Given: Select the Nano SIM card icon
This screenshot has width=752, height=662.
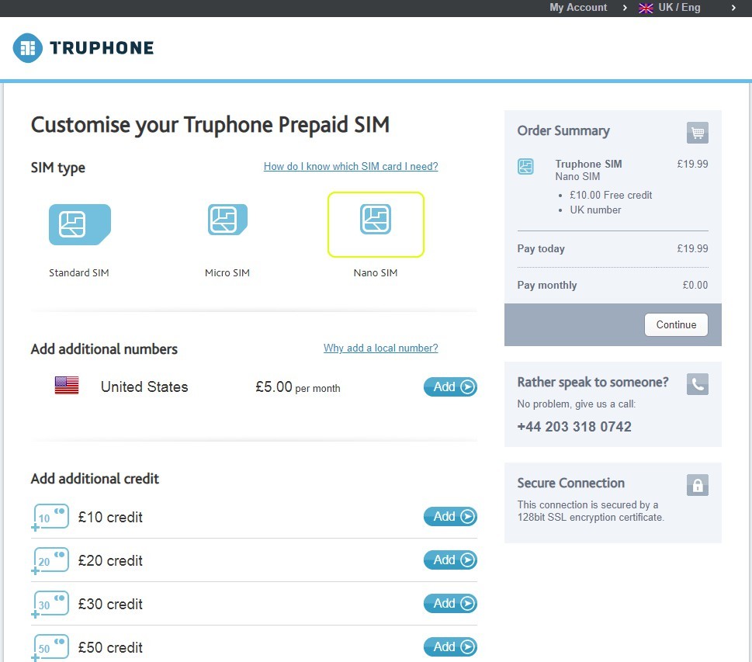Looking at the screenshot, I should point(376,219).
